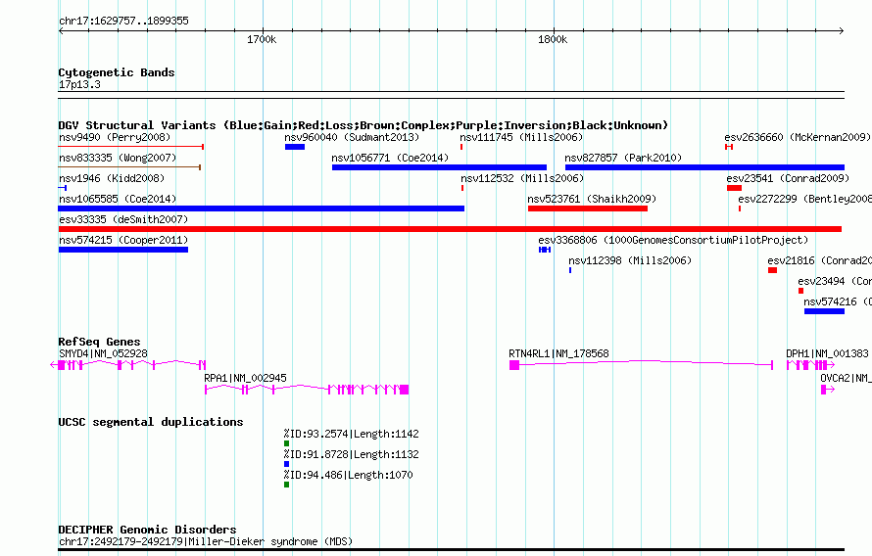Open the nsv112532 (Mills2006) label

(522, 178)
